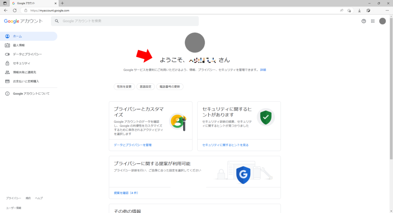This screenshot has height=213, width=393.
Task: Open the 規約 footer link
Action: (x=28, y=198)
